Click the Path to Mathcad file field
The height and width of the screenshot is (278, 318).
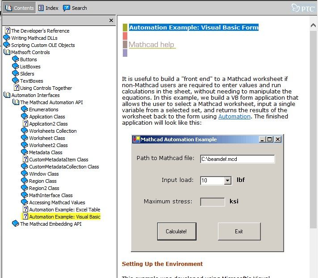(x=238, y=159)
